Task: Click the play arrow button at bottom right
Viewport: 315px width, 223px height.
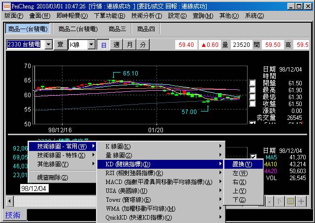Action: [279, 201]
